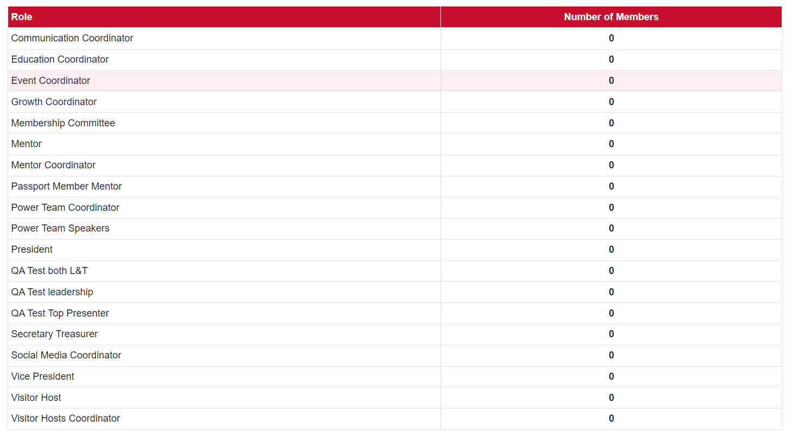
Task: Open the Membership Committee role
Action: 63,123
